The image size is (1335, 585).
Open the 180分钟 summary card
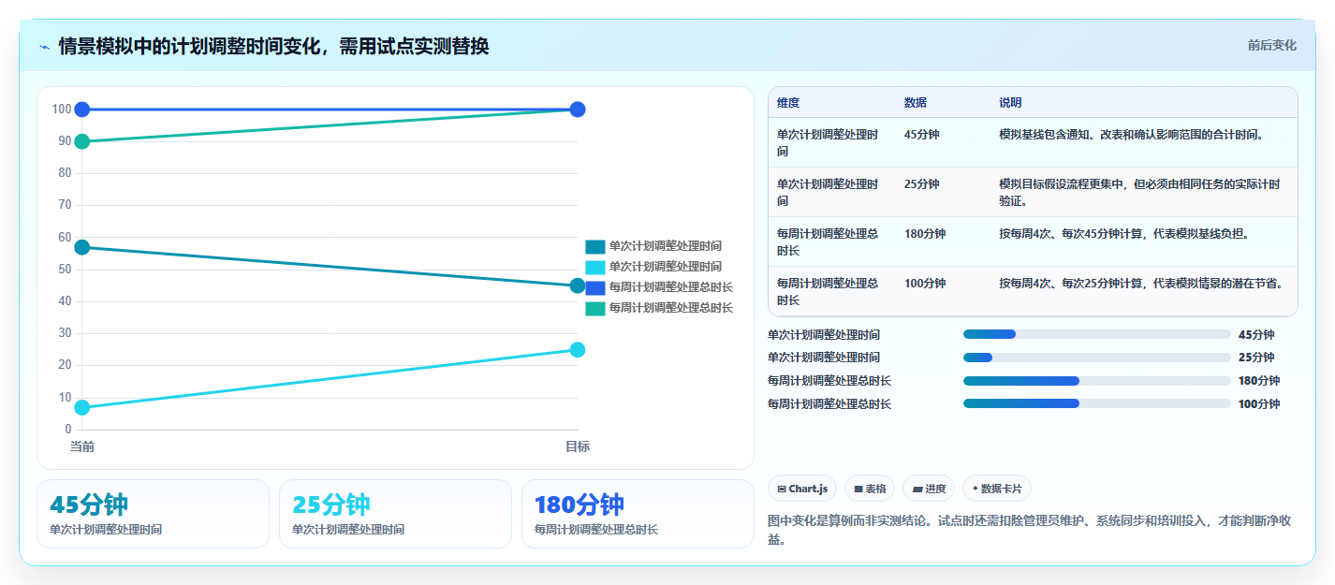click(638, 514)
